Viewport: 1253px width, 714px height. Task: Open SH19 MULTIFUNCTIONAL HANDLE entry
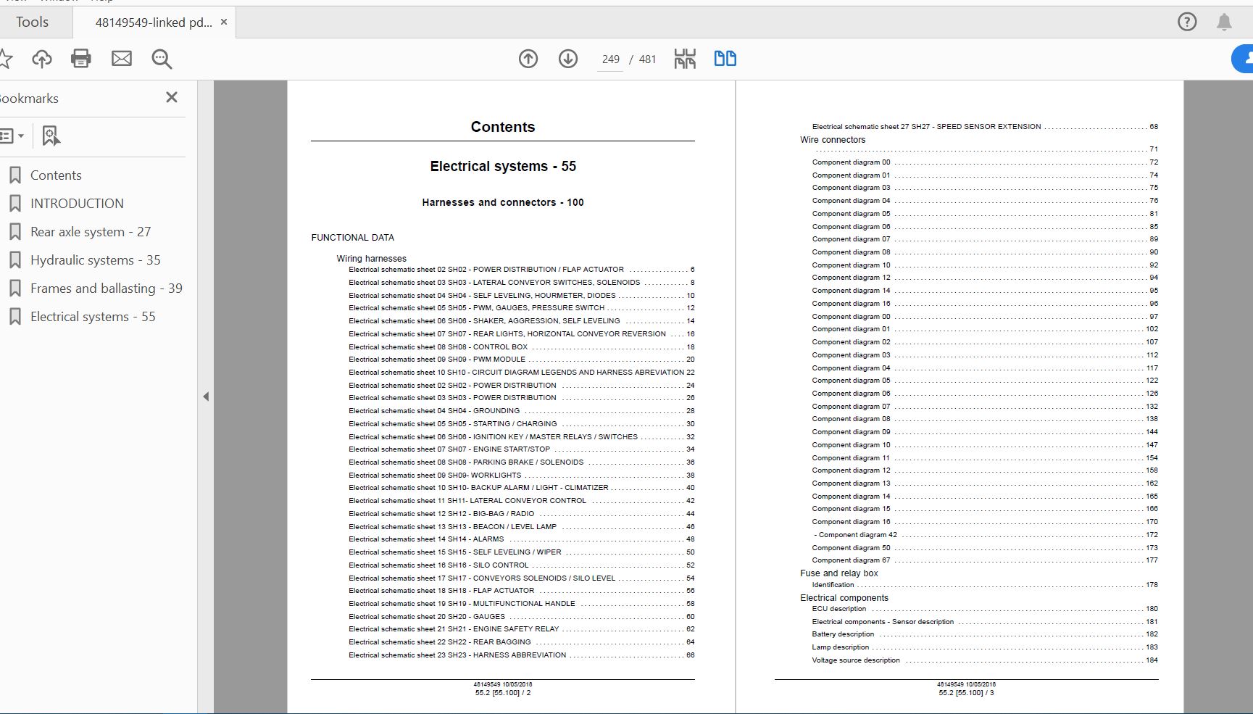pyautogui.click(x=521, y=604)
